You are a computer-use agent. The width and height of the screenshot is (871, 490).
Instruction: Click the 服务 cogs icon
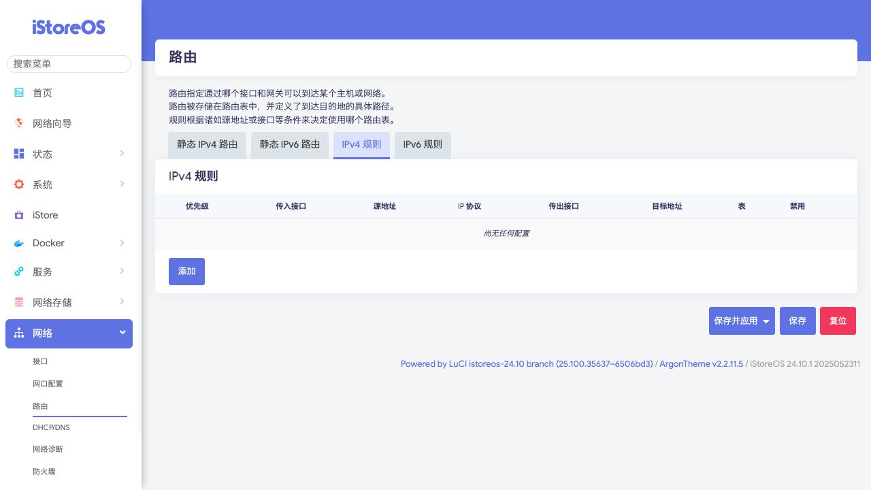[x=19, y=272]
